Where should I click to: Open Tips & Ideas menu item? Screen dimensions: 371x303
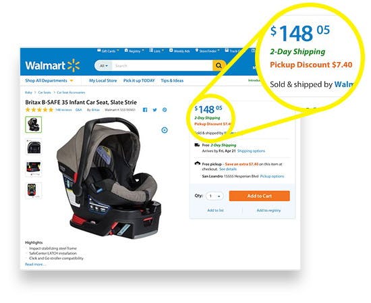(172, 81)
